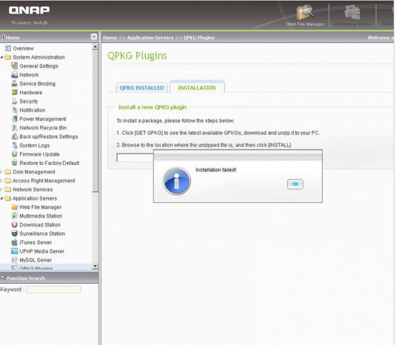Click the blue info icon in the dialog
Image resolution: width=395 pixels, height=345 pixels.
176,181
